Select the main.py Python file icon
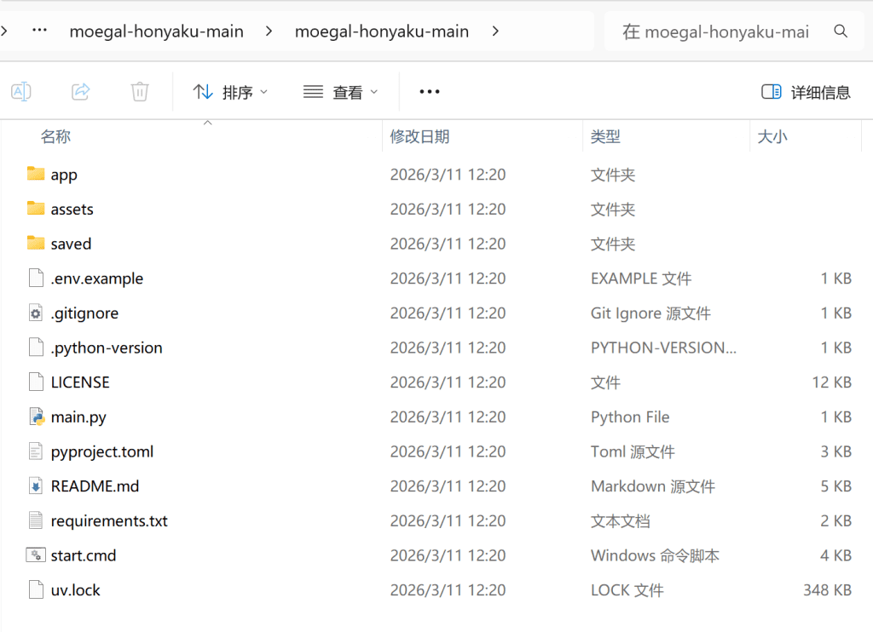This screenshot has height=632, width=873. pyautogui.click(x=36, y=417)
